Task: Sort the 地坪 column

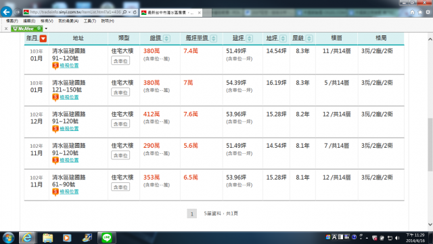Action: pyautogui.click(x=283, y=39)
